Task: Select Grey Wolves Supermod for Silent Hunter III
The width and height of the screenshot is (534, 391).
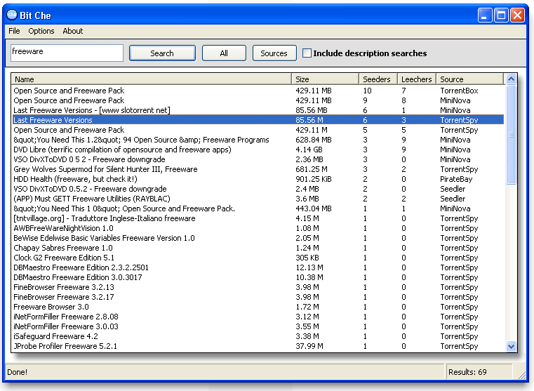Action: pos(258,169)
